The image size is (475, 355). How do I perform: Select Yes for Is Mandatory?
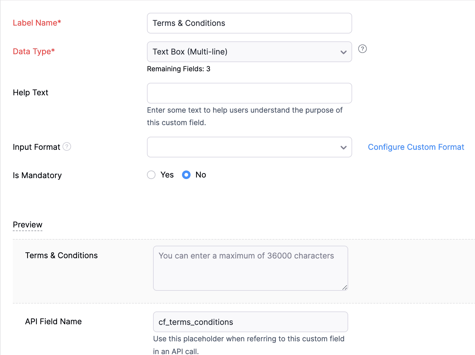tap(151, 175)
